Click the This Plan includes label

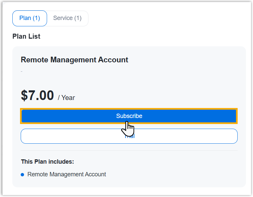coord(47,162)
